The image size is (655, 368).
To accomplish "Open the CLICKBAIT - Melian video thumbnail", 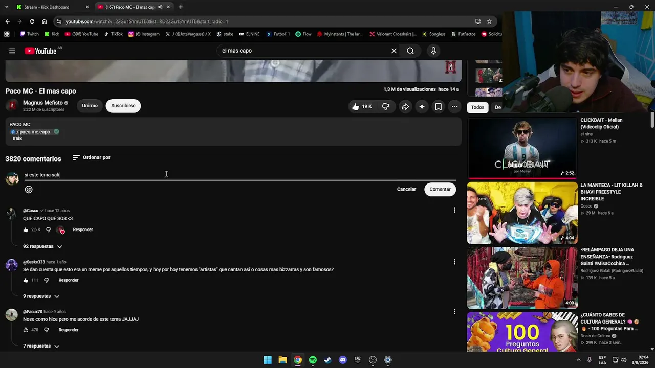I will (522, 148).
